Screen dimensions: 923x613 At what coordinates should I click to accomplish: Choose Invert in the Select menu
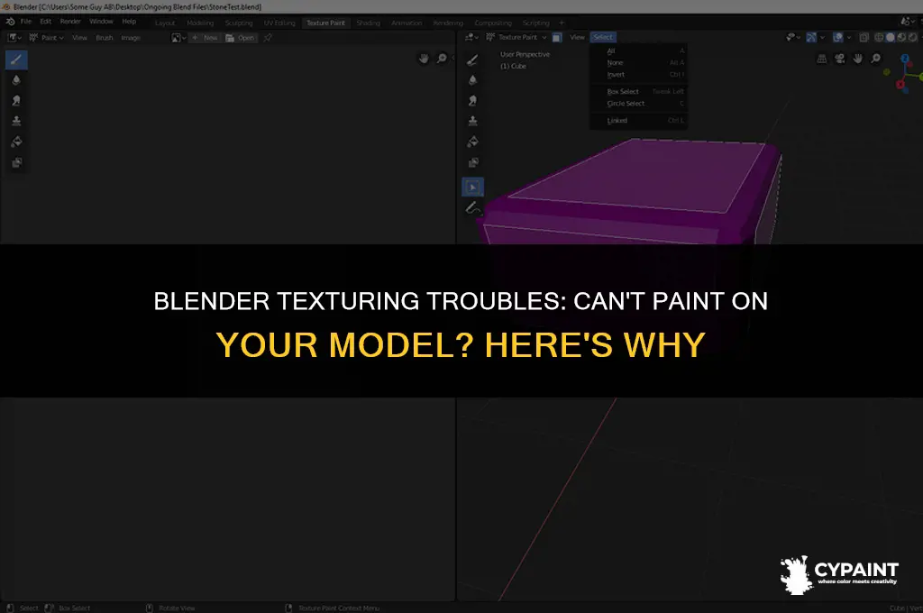click(x=639, y=75)
